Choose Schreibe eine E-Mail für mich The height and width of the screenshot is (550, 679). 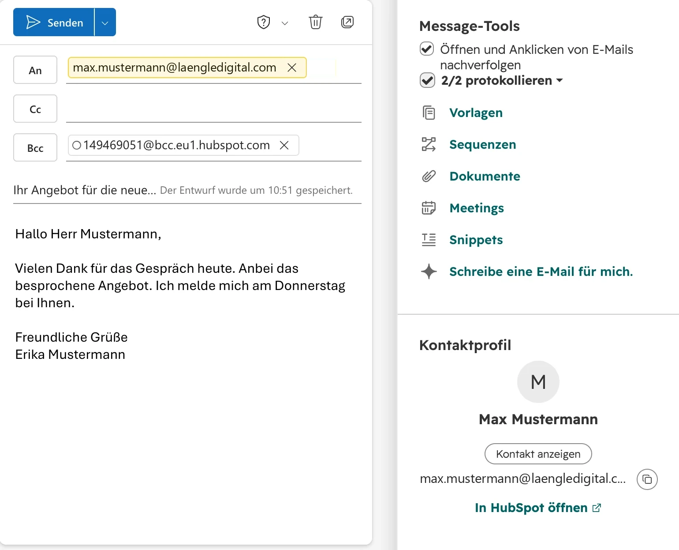pos(541,271)
